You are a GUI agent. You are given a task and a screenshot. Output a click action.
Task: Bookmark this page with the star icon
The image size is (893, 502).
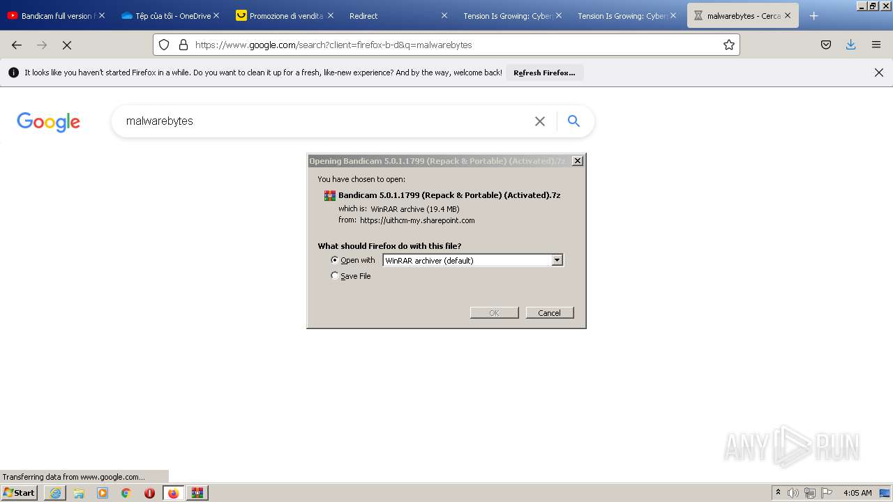[729, 45]
